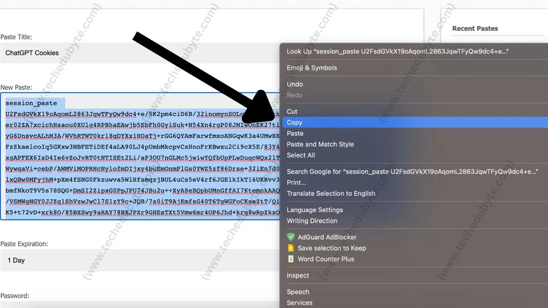The width and height of the screenshot is (548, 308).
Task: Click the "session_paste" line in the paste
Action: click(x=31, y=103)
